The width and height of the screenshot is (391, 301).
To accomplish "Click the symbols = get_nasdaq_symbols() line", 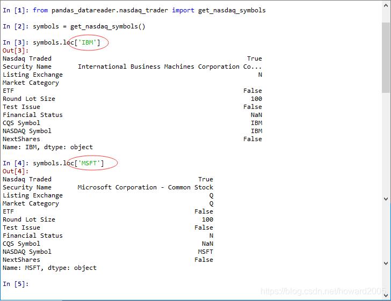I will tap(89, 26).
